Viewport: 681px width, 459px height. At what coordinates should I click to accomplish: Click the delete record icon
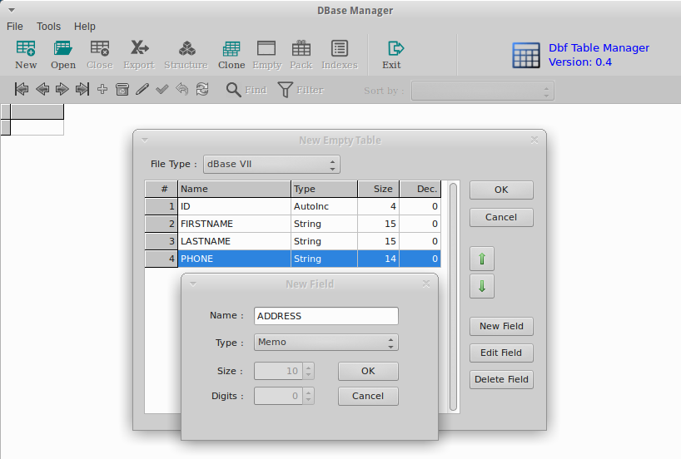(x=122, y=89)
